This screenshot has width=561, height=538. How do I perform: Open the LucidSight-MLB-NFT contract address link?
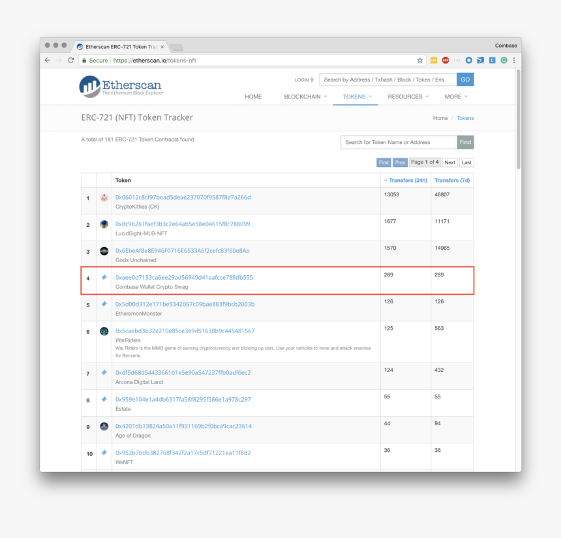[183, 224]
